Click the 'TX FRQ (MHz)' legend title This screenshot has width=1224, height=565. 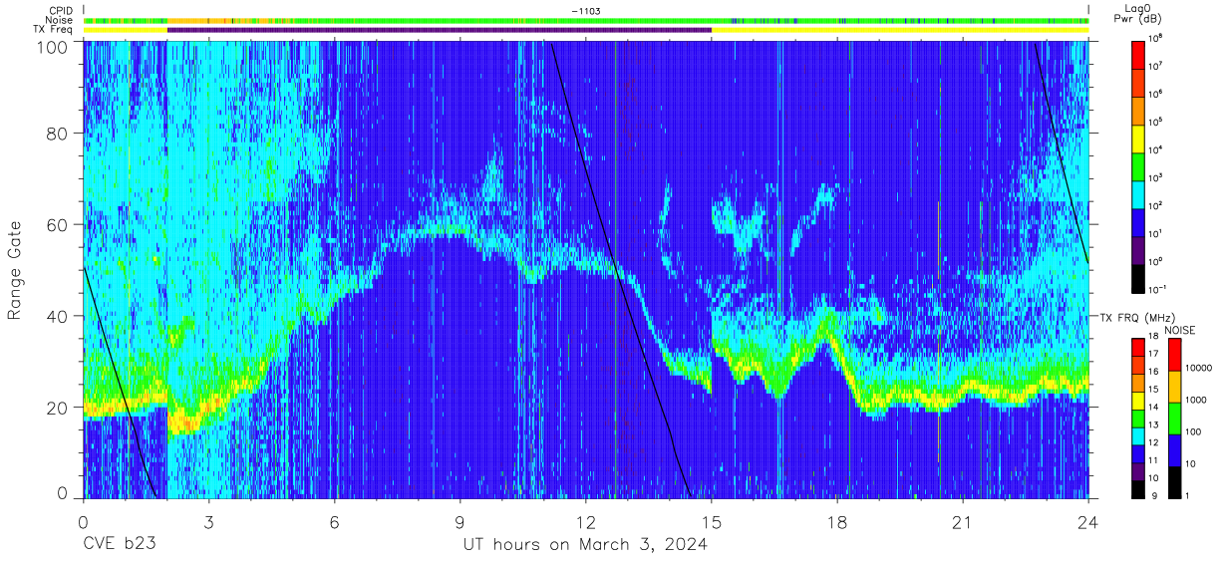[1138, 318]
